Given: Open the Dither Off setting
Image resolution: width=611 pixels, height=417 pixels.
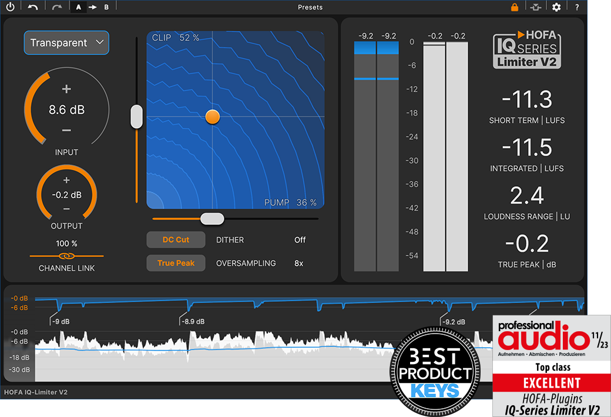Looking at the screenshot, I should (x=300, y=240).
